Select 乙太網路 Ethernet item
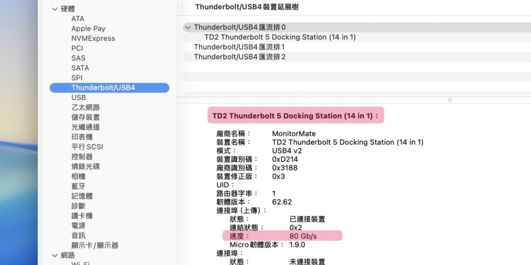The width and height of the screenshot is (531, 265). click(85, 107)
